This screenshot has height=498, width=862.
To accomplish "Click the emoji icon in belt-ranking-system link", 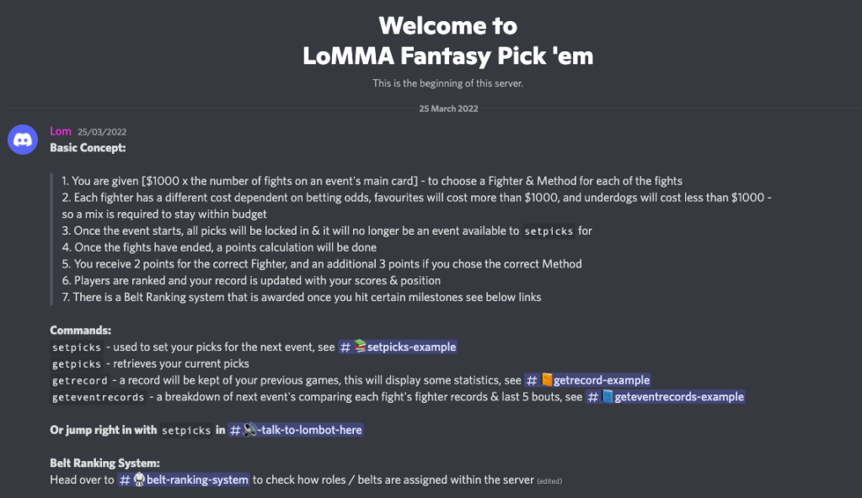I will tap(140, 479).
